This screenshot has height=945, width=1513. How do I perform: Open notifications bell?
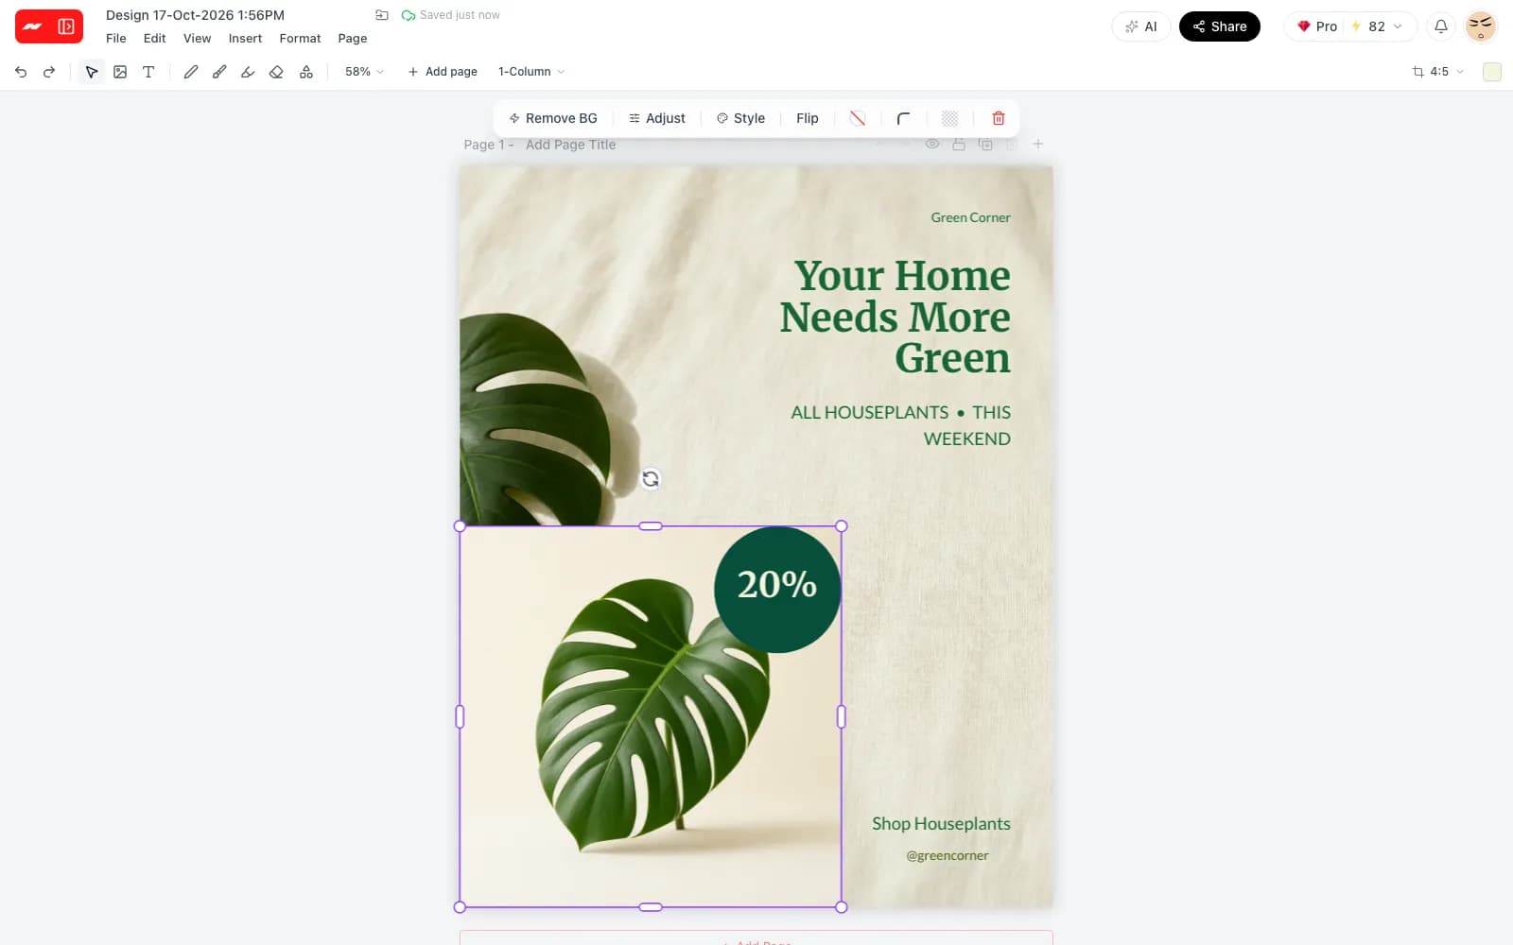point(1441,26)
